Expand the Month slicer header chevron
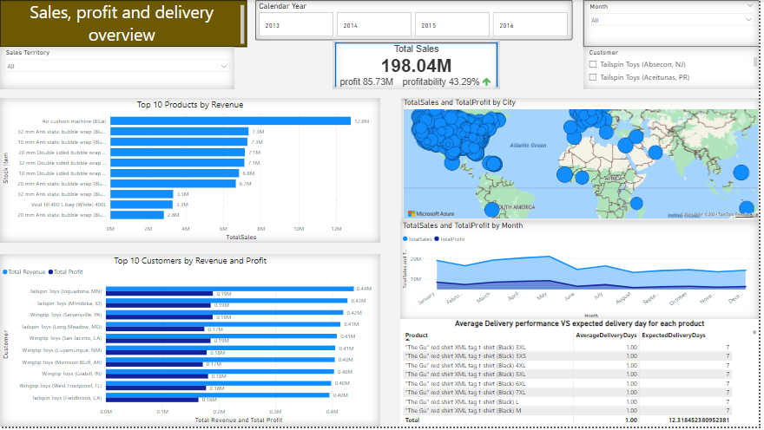 (750, 5)
